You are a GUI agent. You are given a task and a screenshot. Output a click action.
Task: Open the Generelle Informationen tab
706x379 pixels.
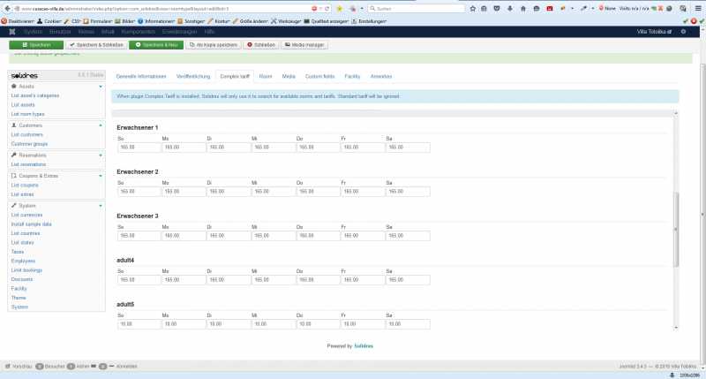pyautogui.click(x=141, y=77)
